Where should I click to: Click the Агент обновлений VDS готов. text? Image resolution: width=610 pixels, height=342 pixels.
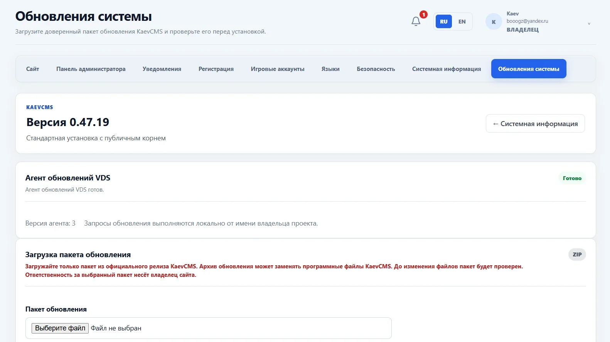click(64, 190)
